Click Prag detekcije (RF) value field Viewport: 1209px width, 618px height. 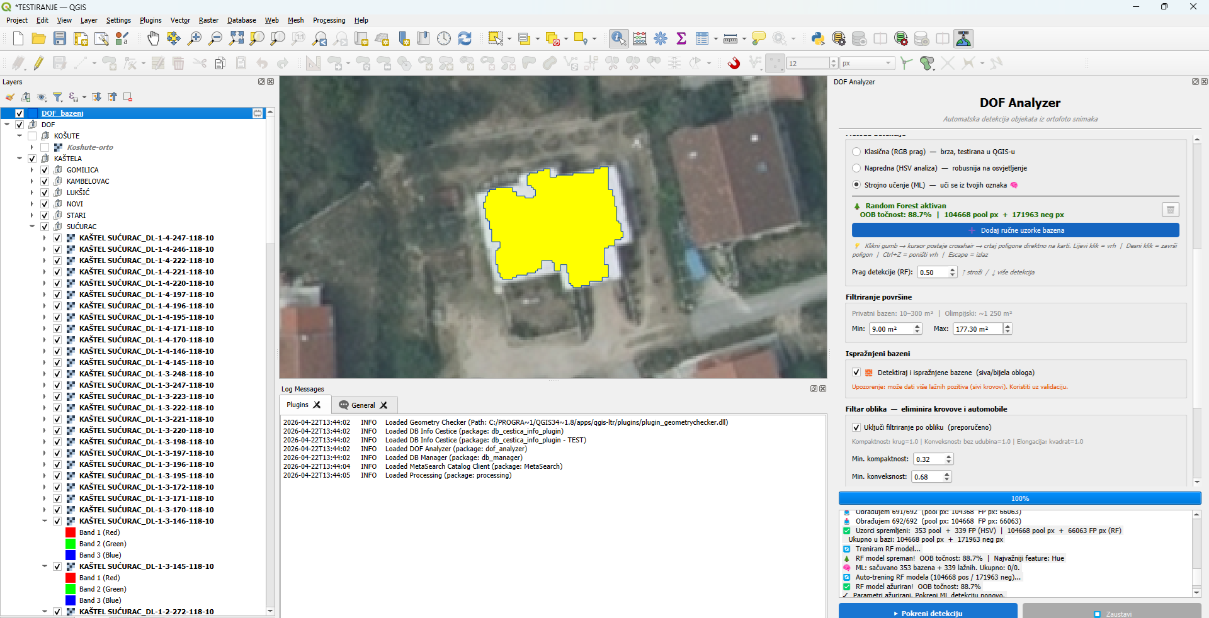(x=933, y=272)
